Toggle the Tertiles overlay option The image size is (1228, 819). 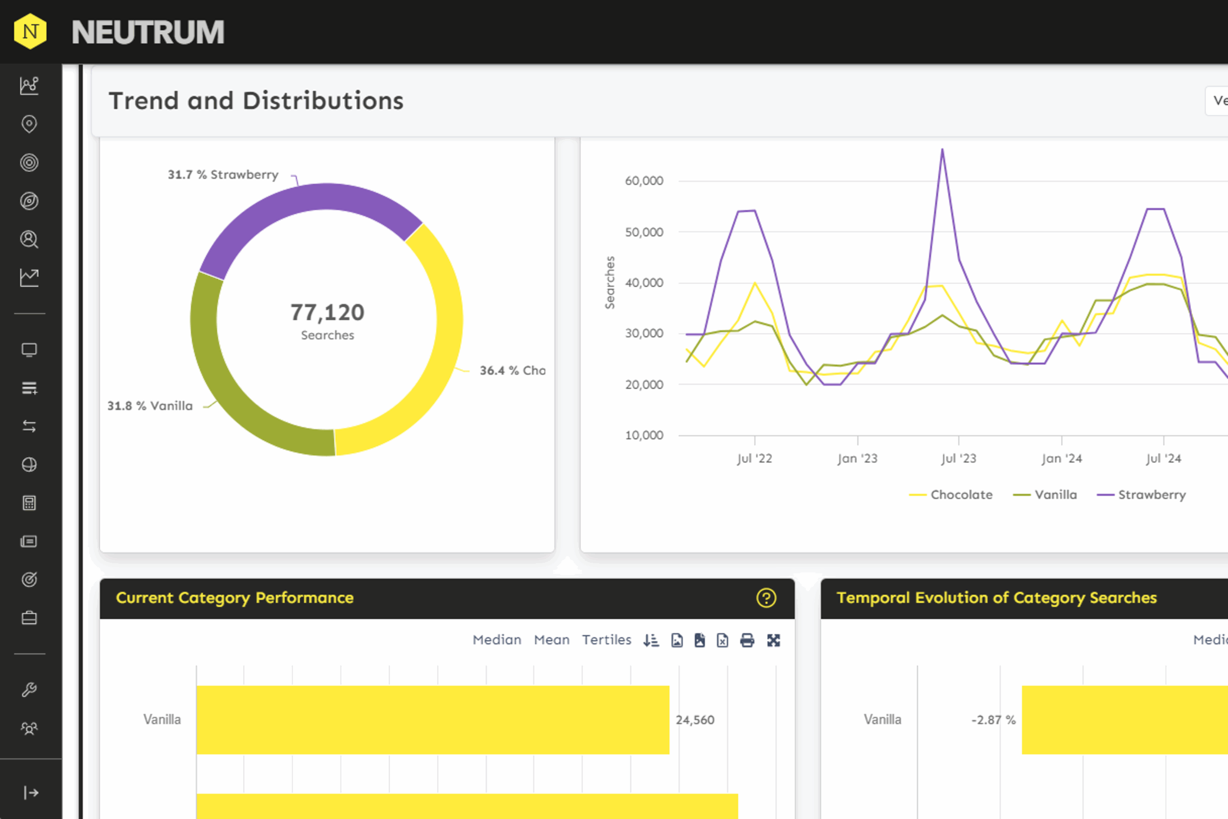click(606, 640)
